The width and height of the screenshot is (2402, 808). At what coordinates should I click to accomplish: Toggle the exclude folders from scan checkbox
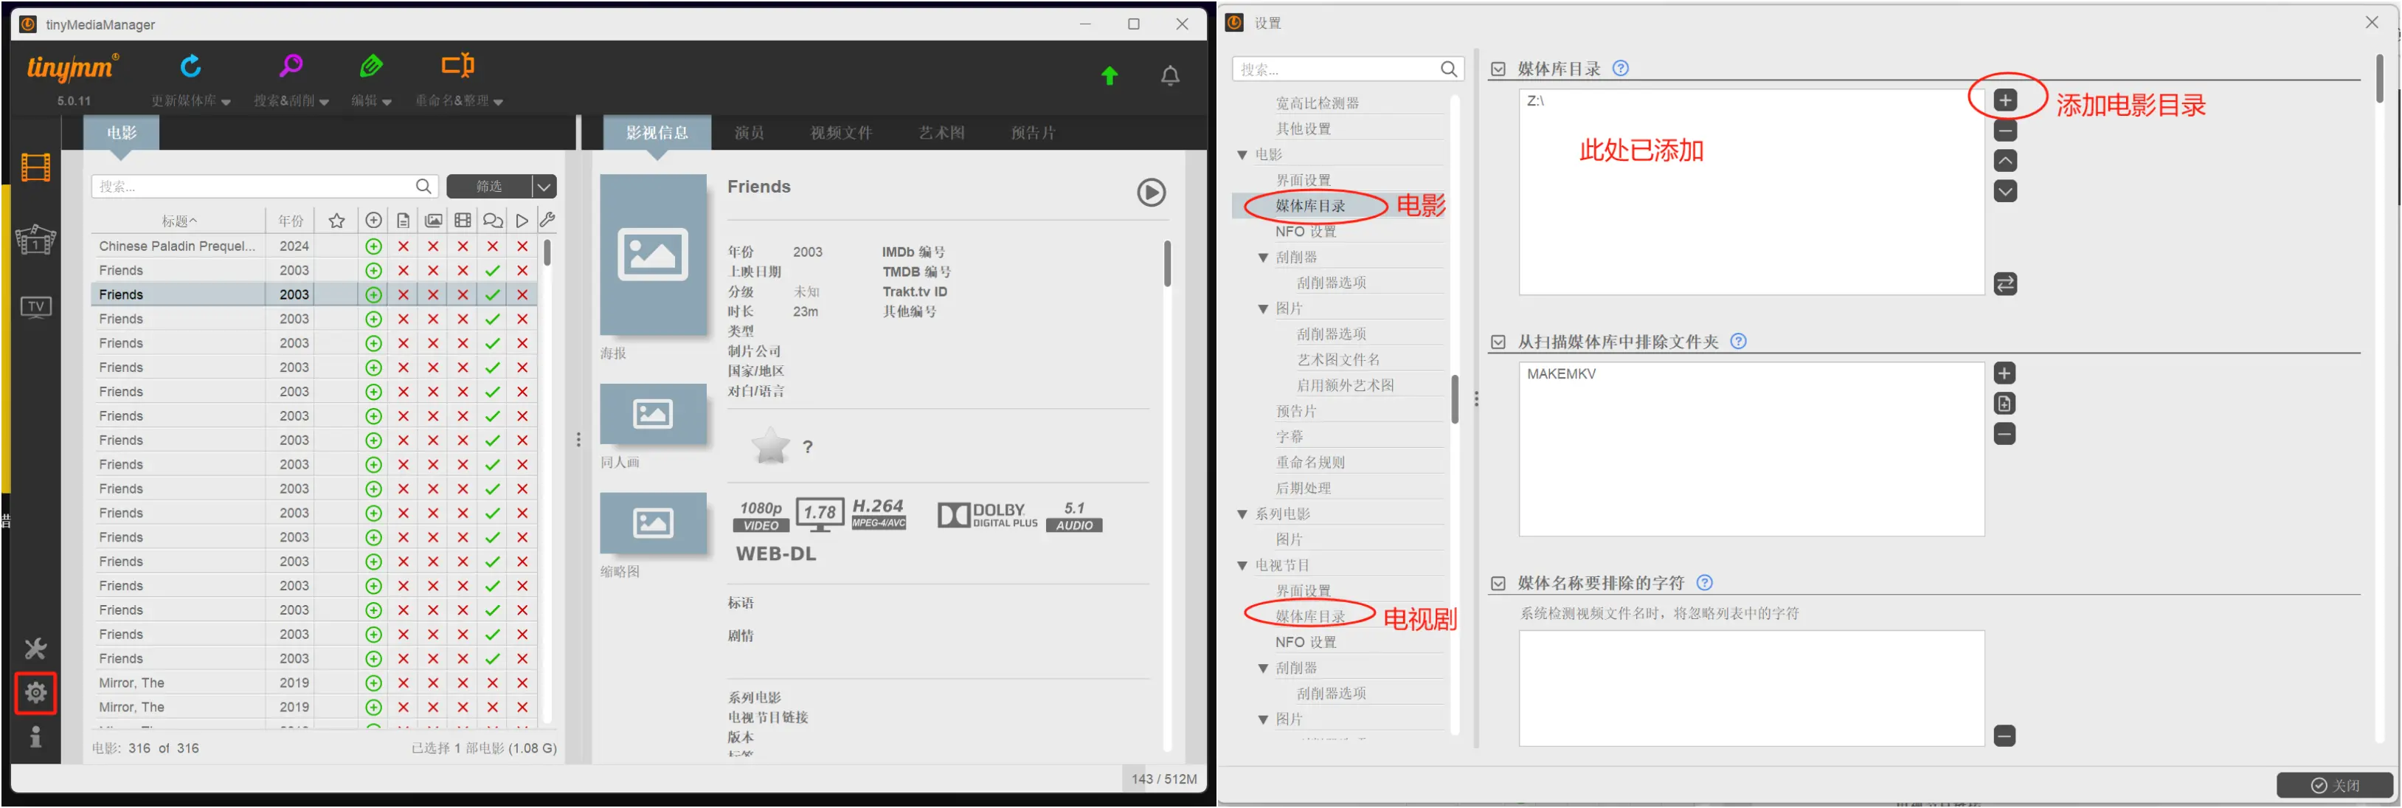[1498, 342]
